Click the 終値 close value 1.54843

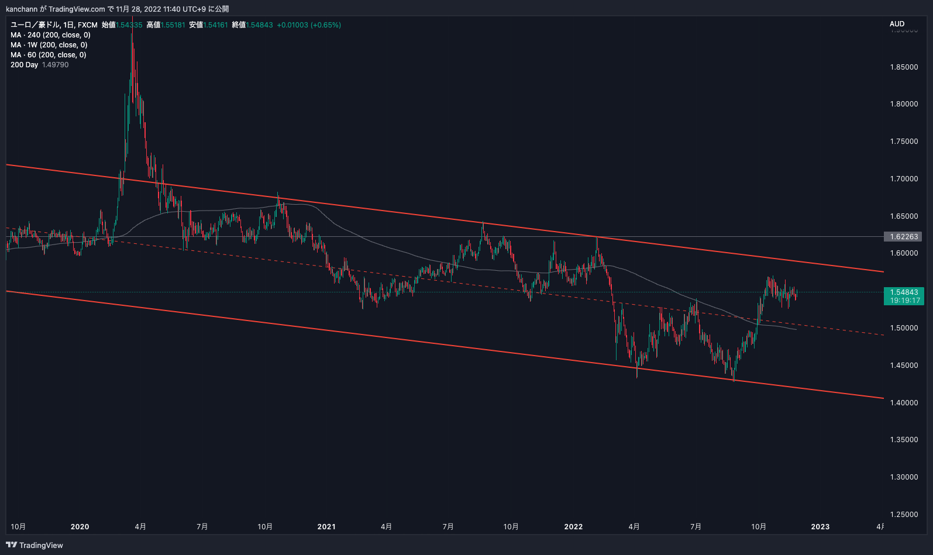259,25
